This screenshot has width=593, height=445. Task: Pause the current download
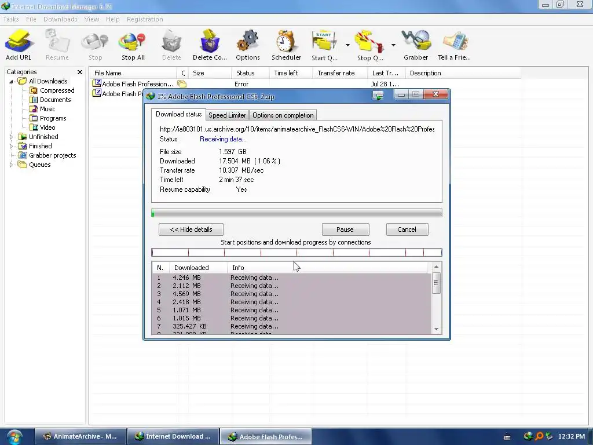point(345,229)
